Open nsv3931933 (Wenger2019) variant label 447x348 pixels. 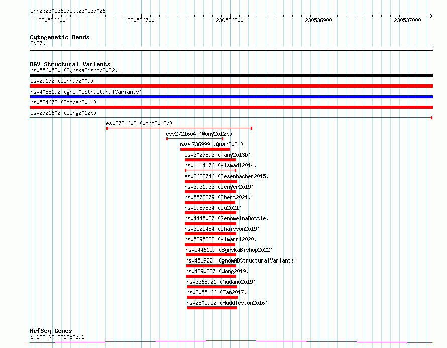click(x=219, y=187)
